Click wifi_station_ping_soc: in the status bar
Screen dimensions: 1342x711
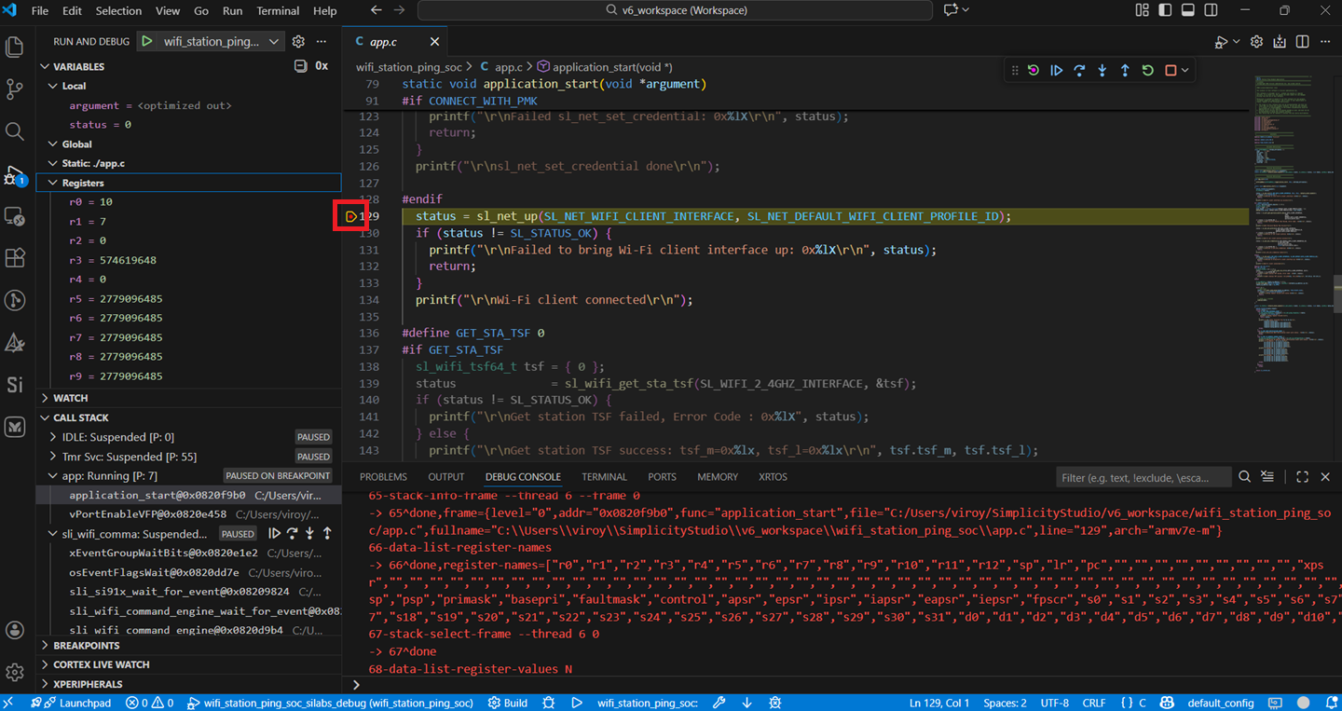point(647,703)
